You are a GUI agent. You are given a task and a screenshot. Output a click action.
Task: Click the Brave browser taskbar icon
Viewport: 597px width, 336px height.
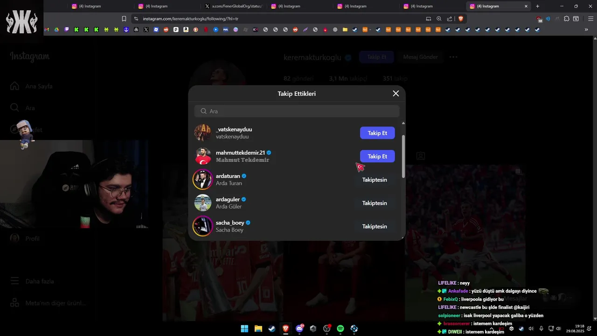click(285, 329)
